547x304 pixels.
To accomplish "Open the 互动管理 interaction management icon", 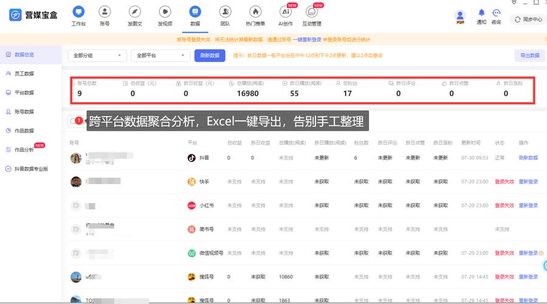I will click(x=312, y=12).
